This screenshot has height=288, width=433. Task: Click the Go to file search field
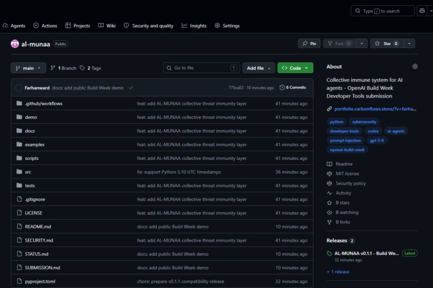pos(201,68)
